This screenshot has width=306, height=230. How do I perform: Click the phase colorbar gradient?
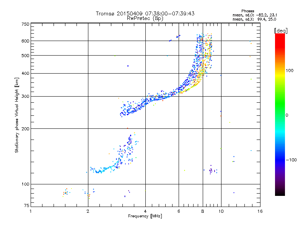point(280,114)
